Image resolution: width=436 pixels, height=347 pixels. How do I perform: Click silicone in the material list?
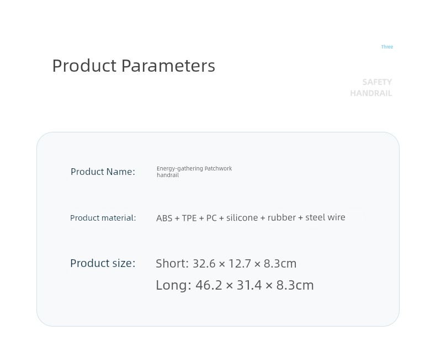[242, 217]
